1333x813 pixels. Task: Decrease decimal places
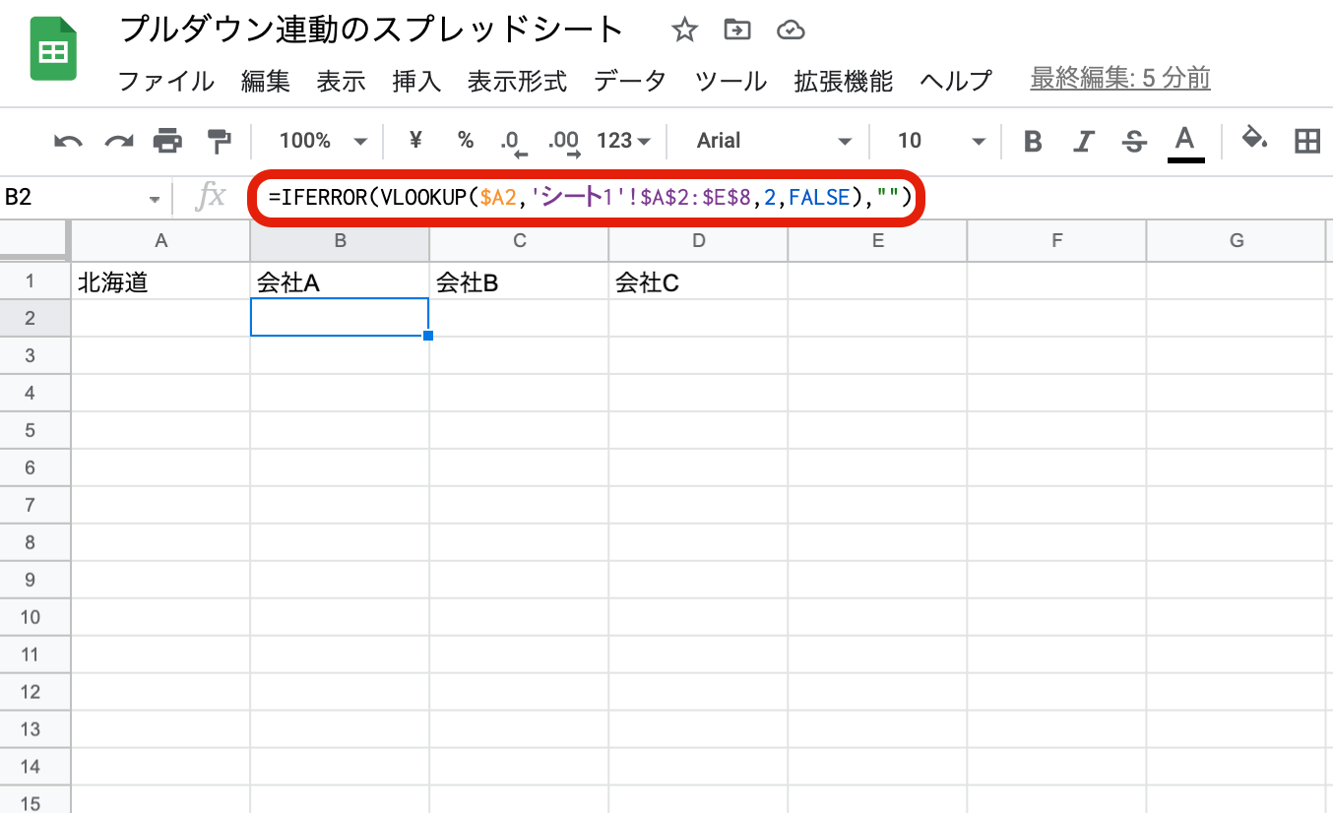tap(513, 142)
